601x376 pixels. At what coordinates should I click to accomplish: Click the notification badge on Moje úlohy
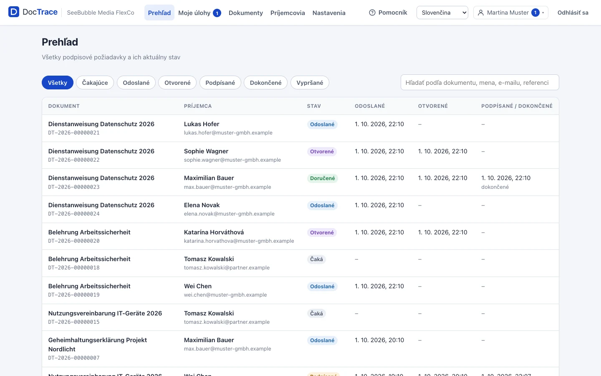click(x=217, y=13)
